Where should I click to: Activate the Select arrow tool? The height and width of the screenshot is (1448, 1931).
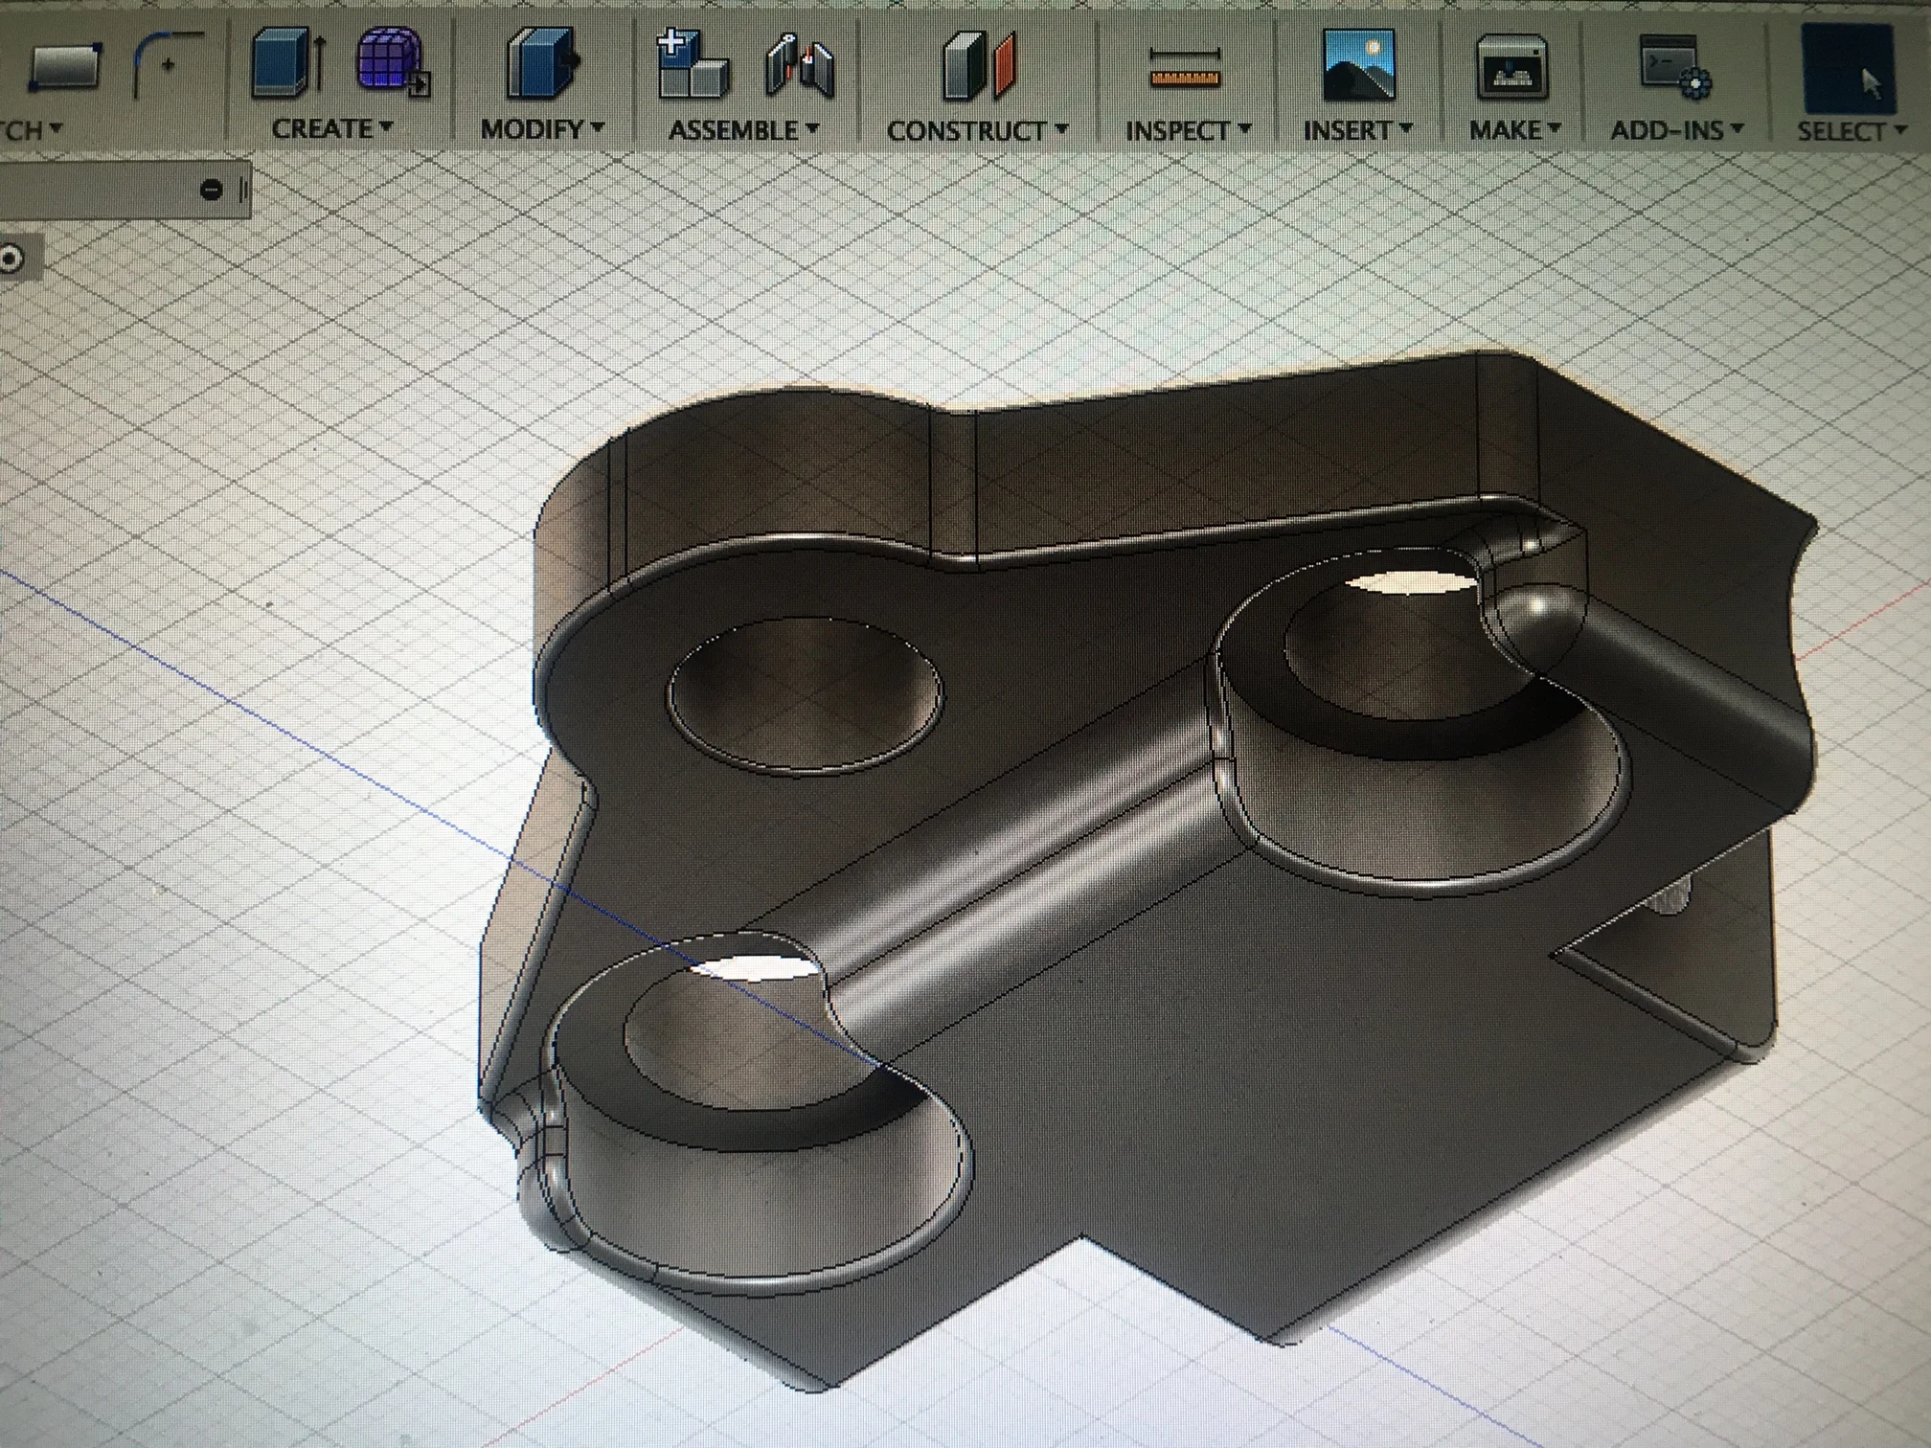(x=1850, y=69)
